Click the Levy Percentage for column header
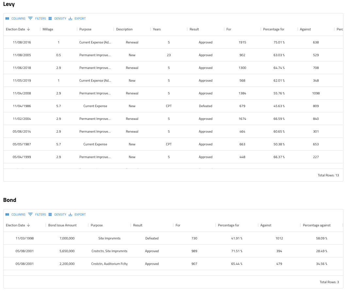Viewport: 348px width, 293px height. coord(273,29)
